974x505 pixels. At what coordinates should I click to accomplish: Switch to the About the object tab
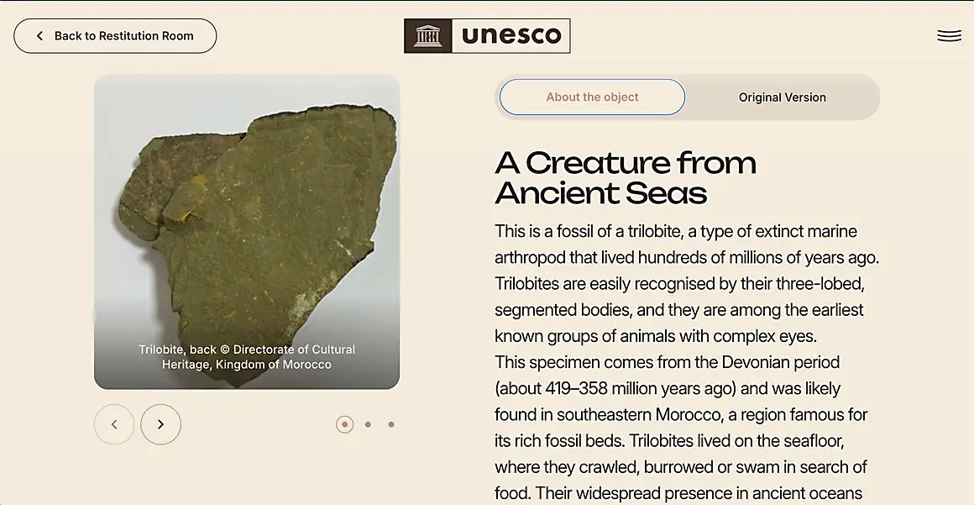[592, 97]
